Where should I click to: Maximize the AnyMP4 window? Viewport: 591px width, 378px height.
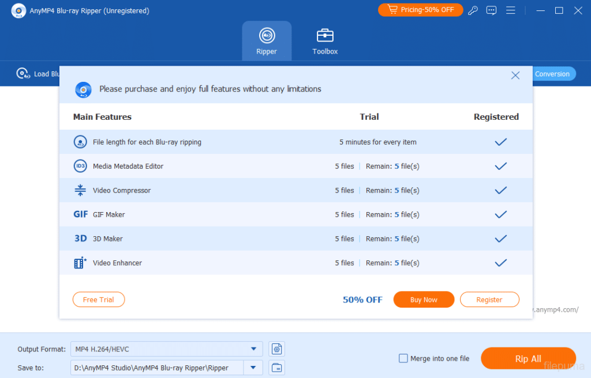(559, 10)
